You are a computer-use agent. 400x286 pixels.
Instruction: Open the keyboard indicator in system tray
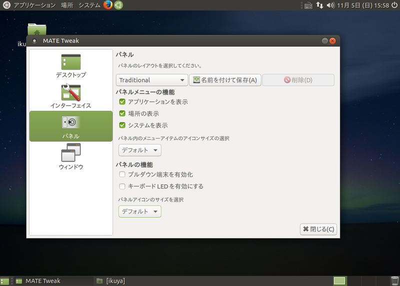pos(308,5)
